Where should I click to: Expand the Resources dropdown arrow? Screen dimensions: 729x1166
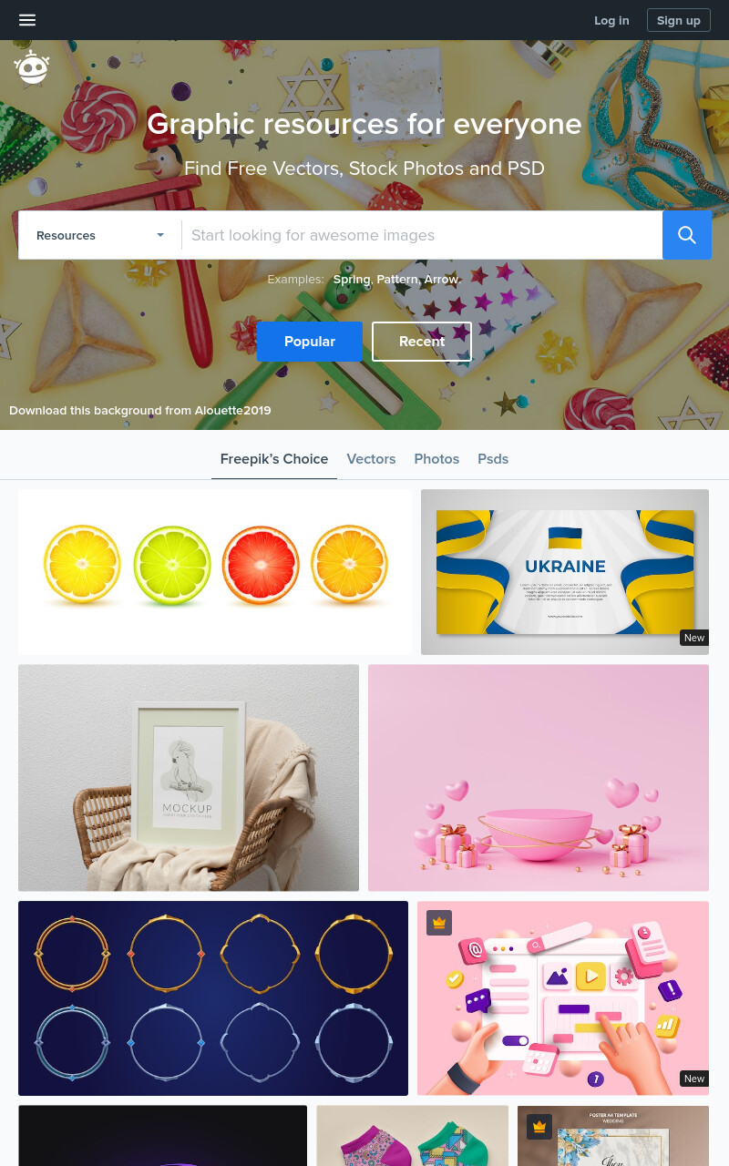160,235
